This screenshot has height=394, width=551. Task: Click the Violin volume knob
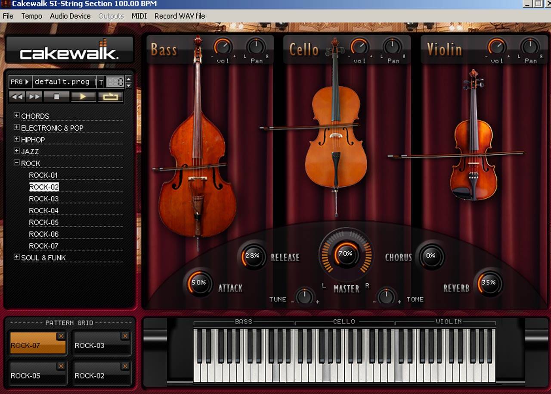(497, 46)
